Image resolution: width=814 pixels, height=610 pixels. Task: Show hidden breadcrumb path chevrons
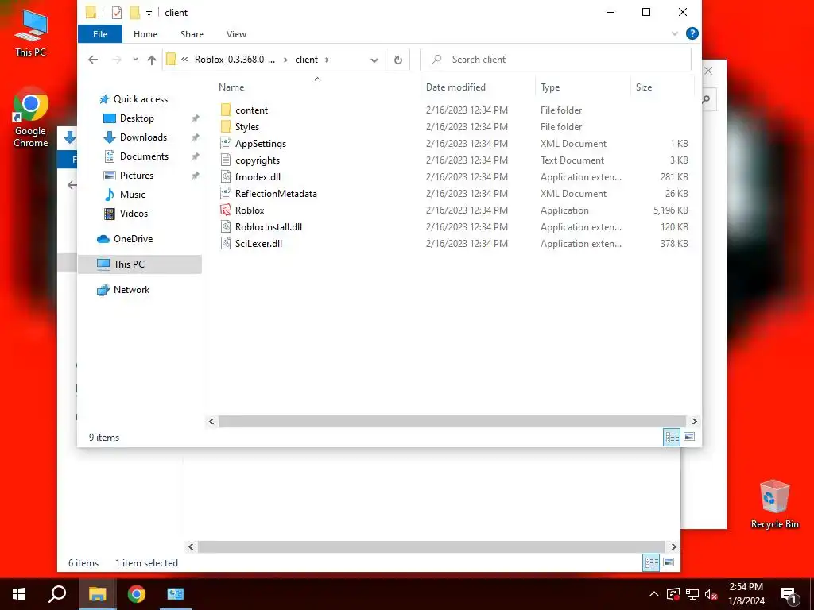point(184,60)
